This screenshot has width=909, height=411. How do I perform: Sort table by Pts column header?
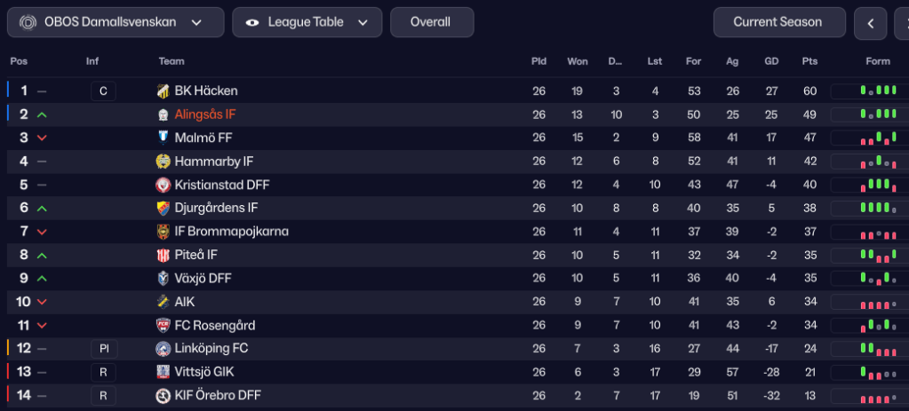pos(809,61)
